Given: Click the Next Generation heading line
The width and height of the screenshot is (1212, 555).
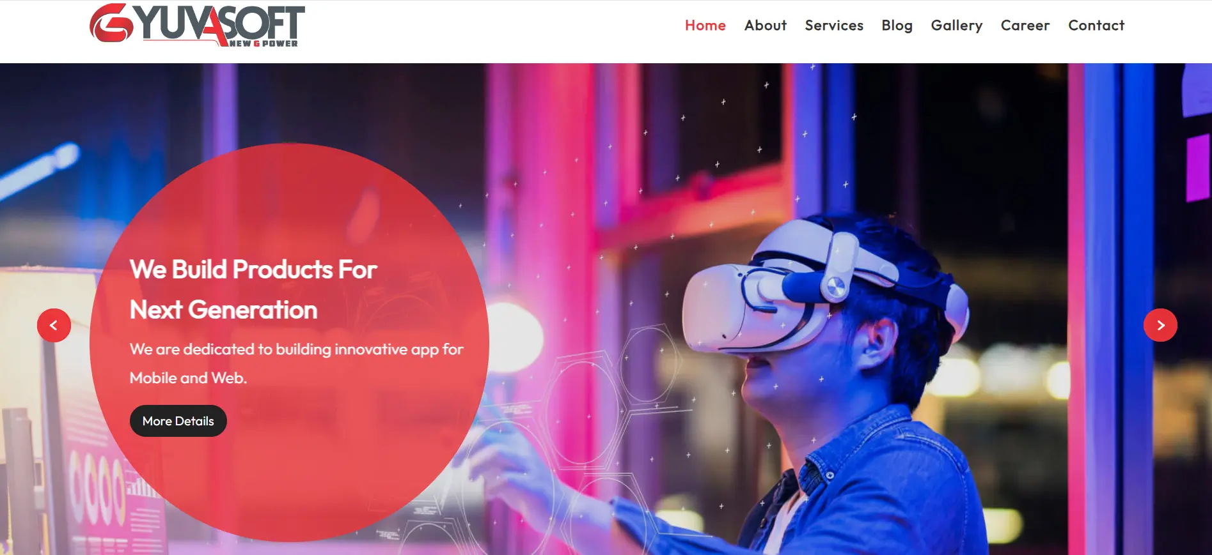Looking at the screenshot, I should click(223, 310).
